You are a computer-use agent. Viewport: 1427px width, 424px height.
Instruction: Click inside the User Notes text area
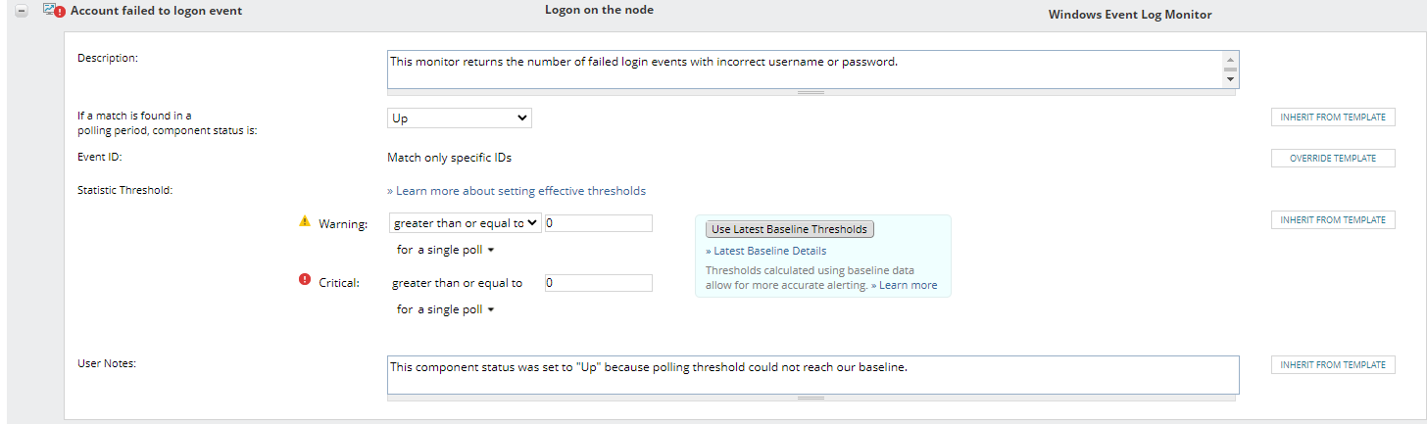pyautogui.click(x=812, y=374)
